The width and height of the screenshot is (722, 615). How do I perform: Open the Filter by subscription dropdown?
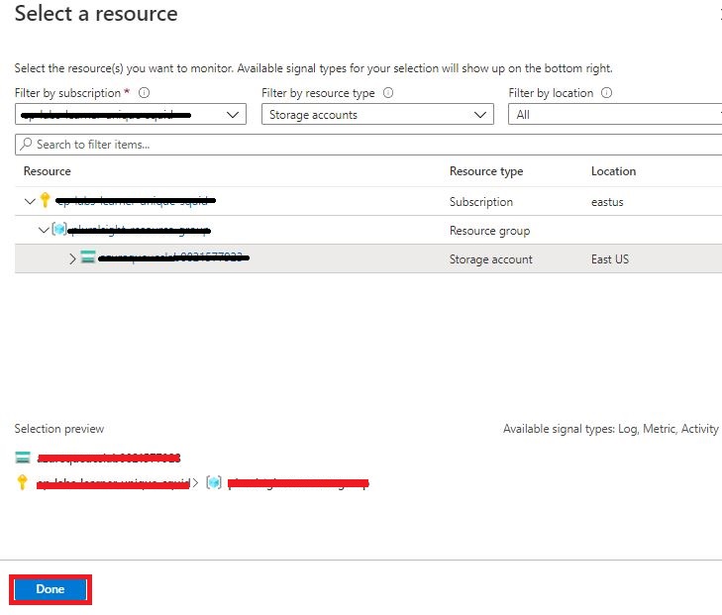[x=130, y=115]
